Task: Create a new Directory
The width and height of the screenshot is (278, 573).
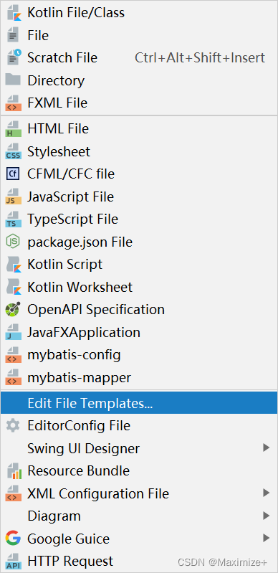Action: 139,80
